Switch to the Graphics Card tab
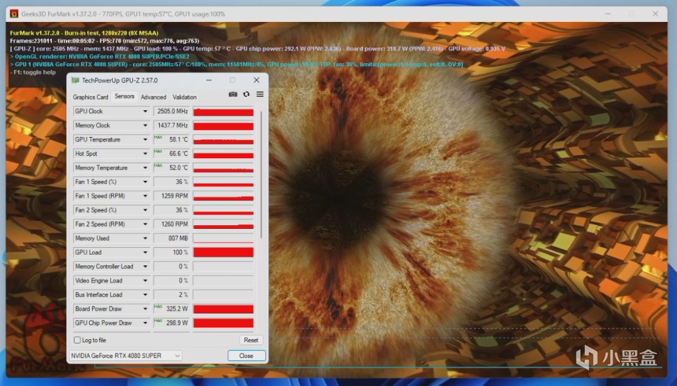 [90, 97]
